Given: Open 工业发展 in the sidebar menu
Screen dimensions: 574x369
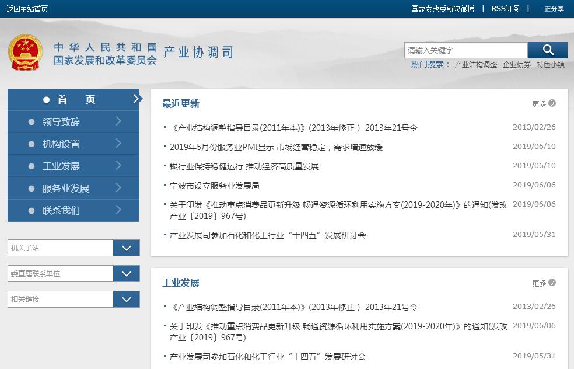Looking at the screenshot, I should [x=61, y=166].
